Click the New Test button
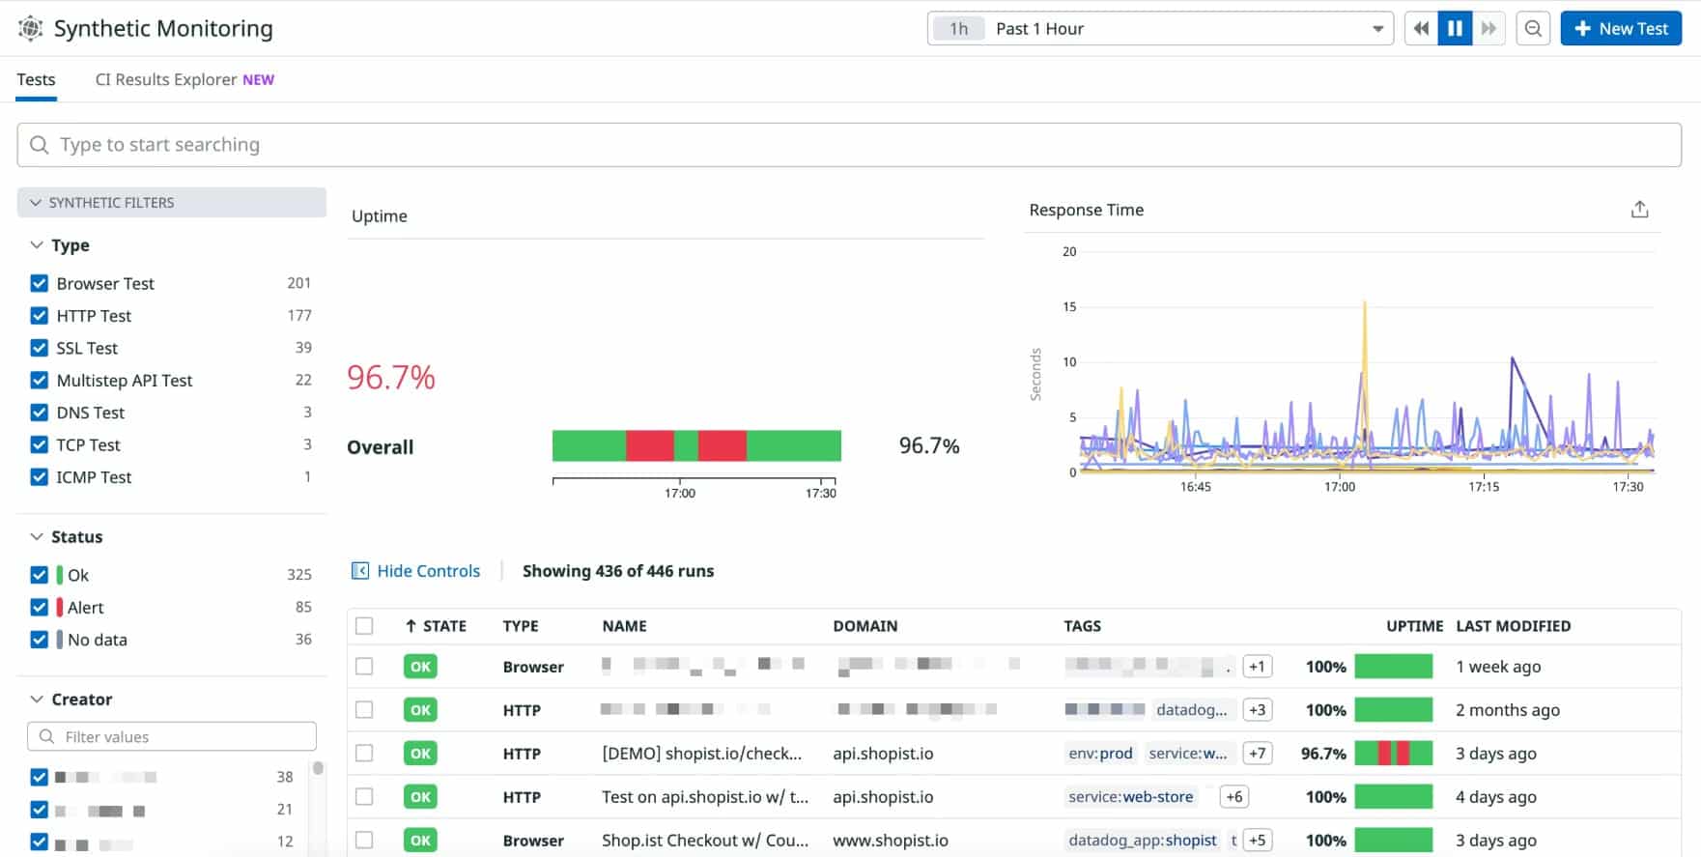Screen dimensions: 1701x857 click(x=1621, y=29)
